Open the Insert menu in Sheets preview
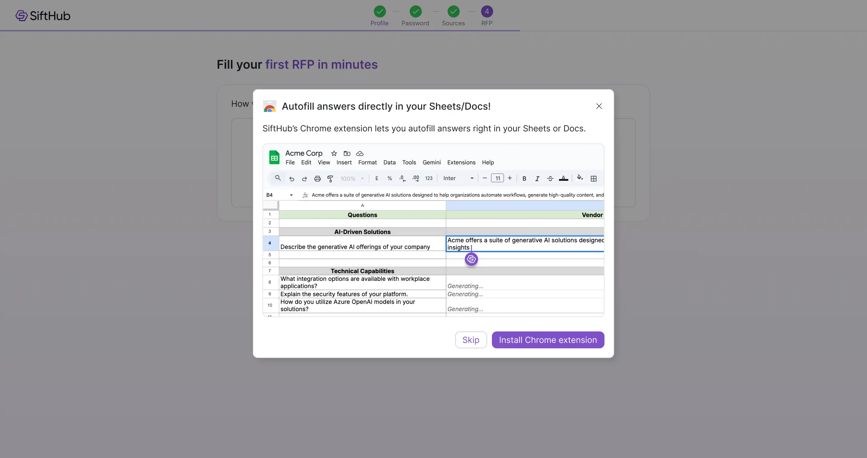The width and height of the screenshot is (867, 458). click(344, 162)
